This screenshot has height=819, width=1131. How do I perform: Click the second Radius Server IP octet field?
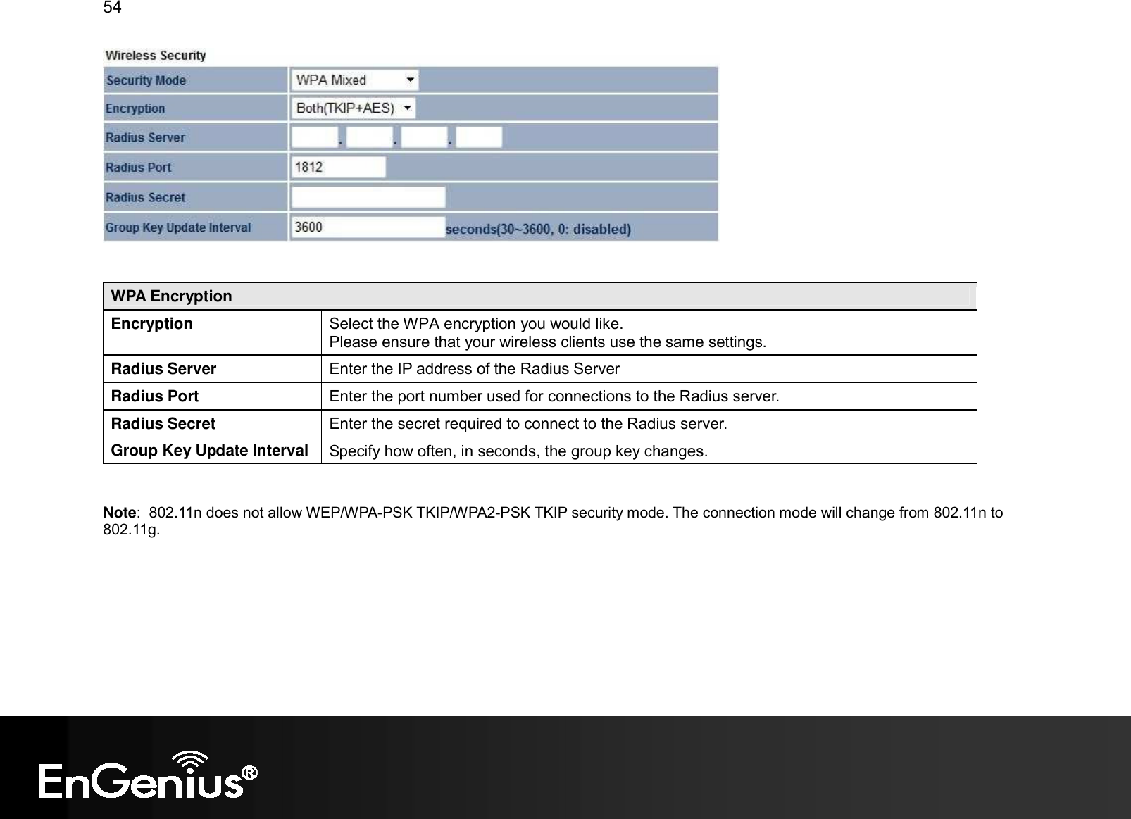click(x=369, y=137)
